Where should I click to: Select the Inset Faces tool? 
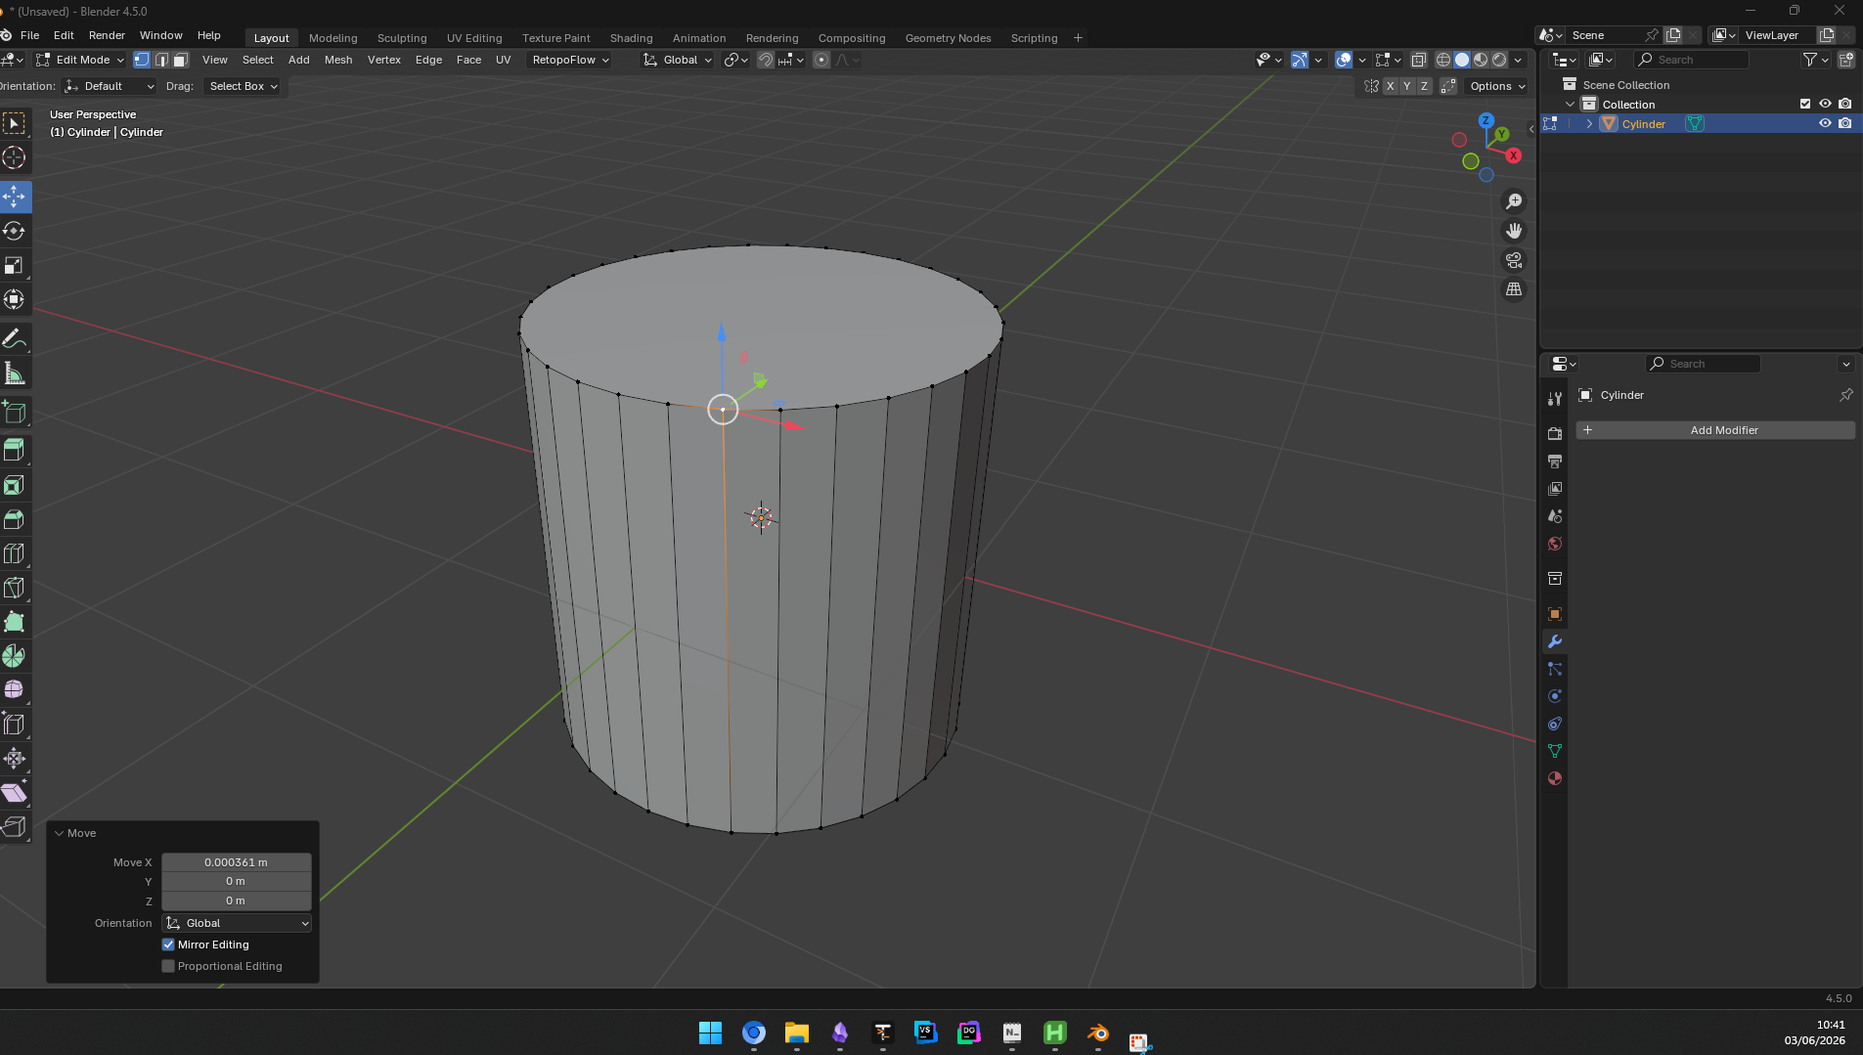[15, 485]
